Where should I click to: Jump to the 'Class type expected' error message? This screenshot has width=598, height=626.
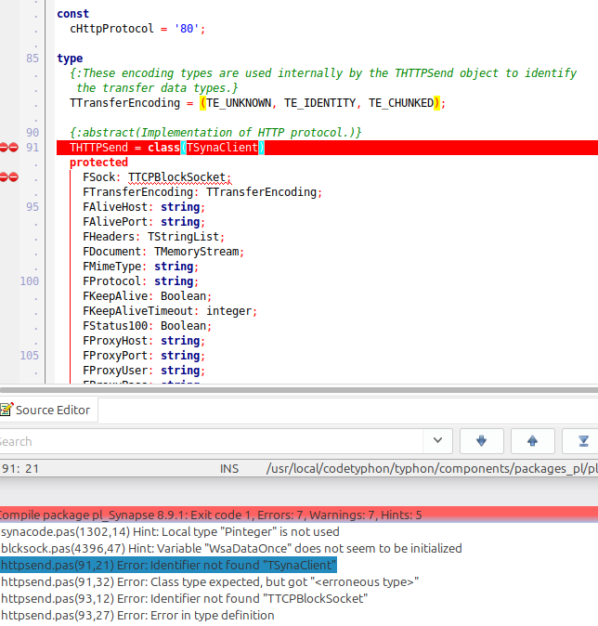coord(209,581)
